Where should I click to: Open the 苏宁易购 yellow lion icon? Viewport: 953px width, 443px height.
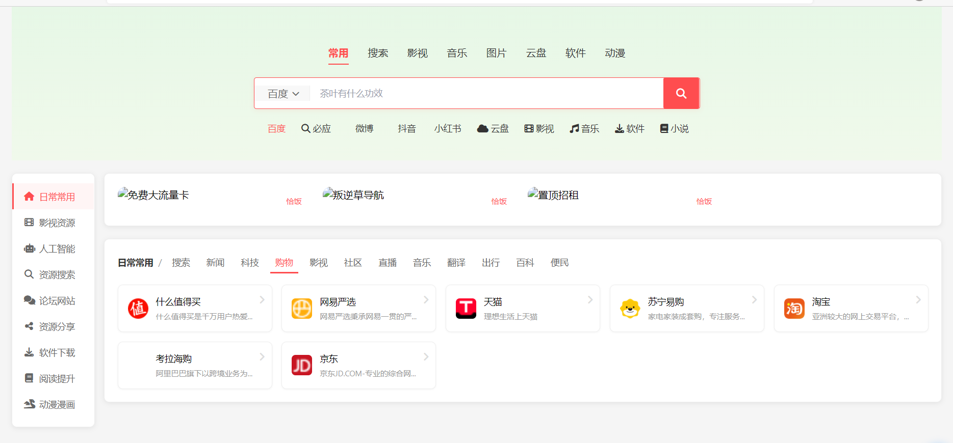pyautogui.click(x=630, y=309)
